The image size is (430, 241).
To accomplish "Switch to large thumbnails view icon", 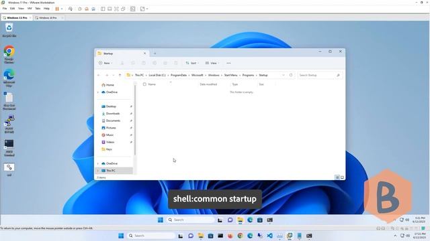I will (x=342, y=177).
